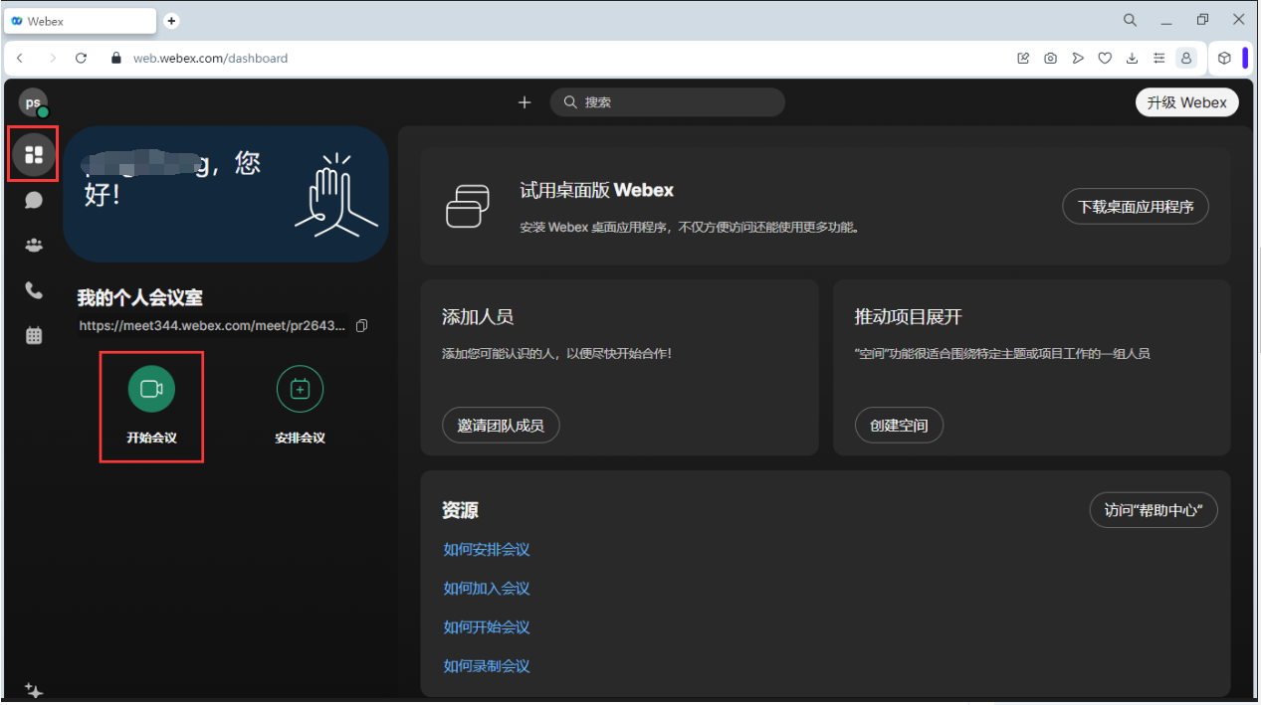Click the plus icon beside the search bar
The image size is (1261, 705).
(x=525, y=102)
